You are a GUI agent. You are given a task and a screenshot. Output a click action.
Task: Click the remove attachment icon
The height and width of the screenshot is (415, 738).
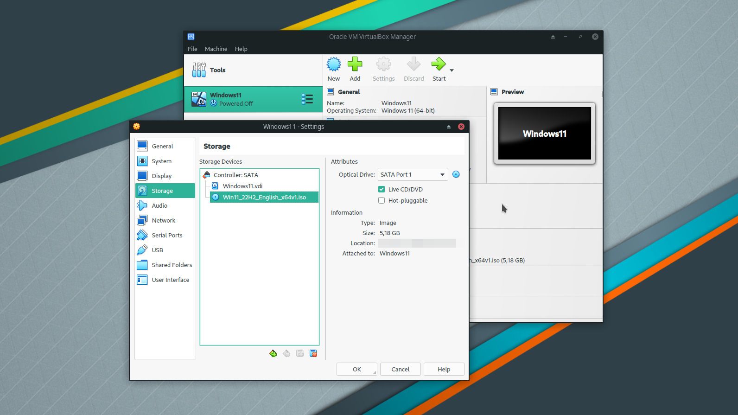(313, 353)
